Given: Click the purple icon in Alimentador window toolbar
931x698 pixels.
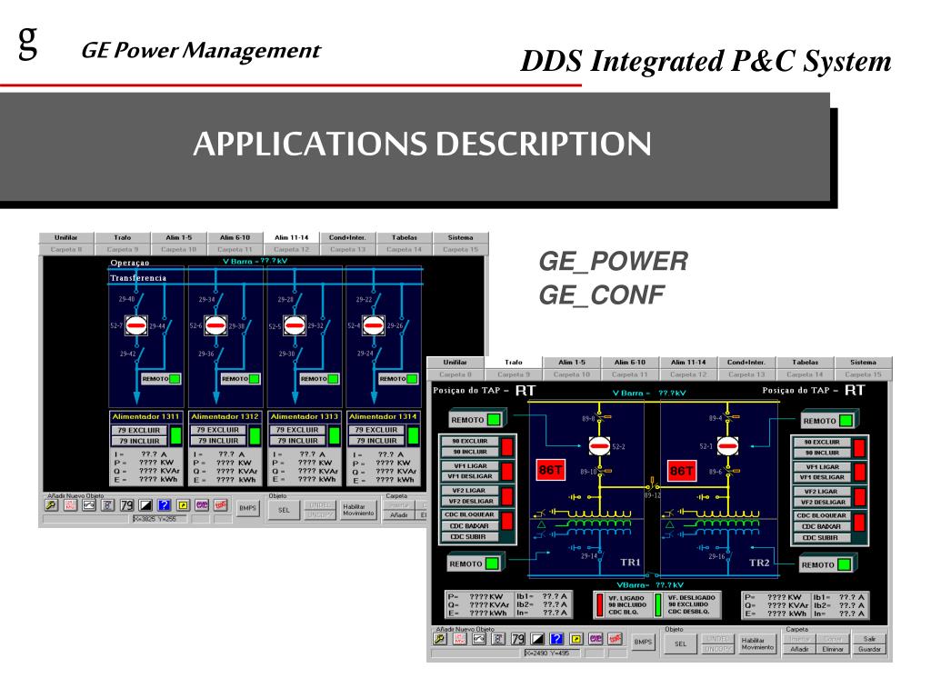Looking at the screenshot, I should [x=202, y=505].
